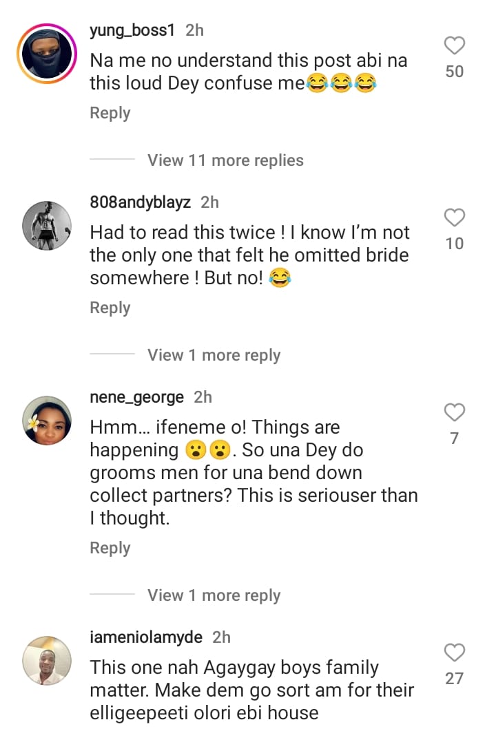This screenshot has width=496, height=742.
Task: Expand 'View 11 more replies'
Action: [225, 160]
